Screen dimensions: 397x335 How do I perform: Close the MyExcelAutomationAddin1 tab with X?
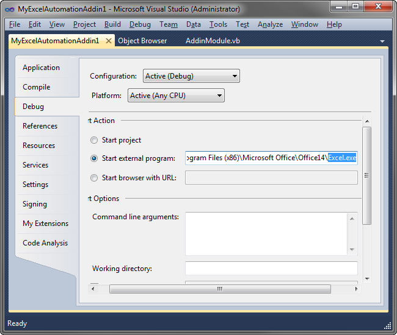pyautogui.click(x=109, y=41)
